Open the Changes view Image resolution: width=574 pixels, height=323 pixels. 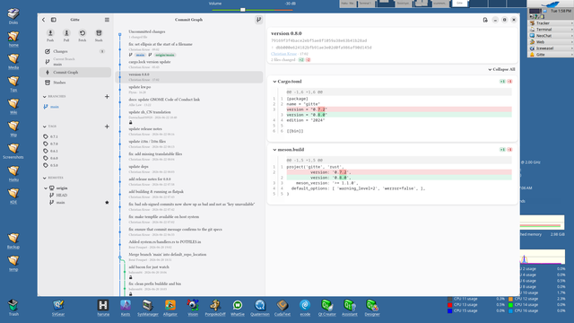75,52
